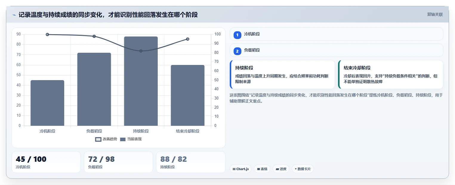Screen dimensions: 455x185
Task: Click the 冷机阶段 bar in the chart
Action: coord(47,103)
